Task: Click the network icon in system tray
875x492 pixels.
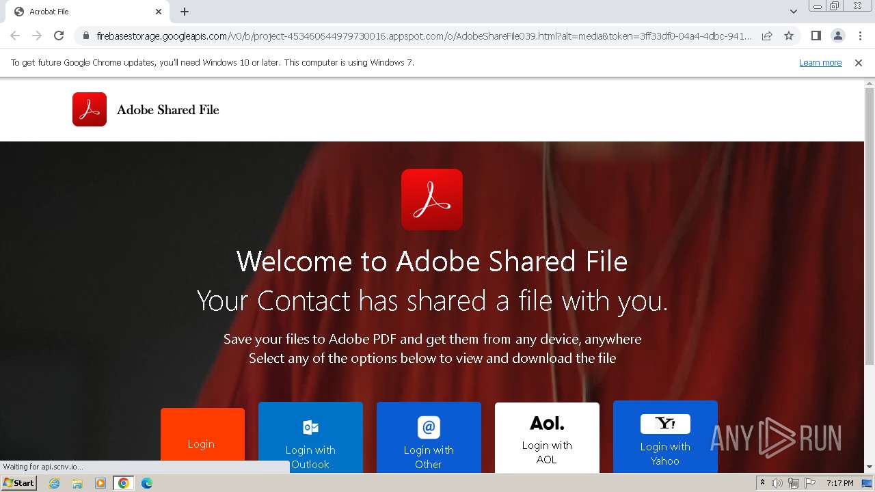Action: pos(793,483)
